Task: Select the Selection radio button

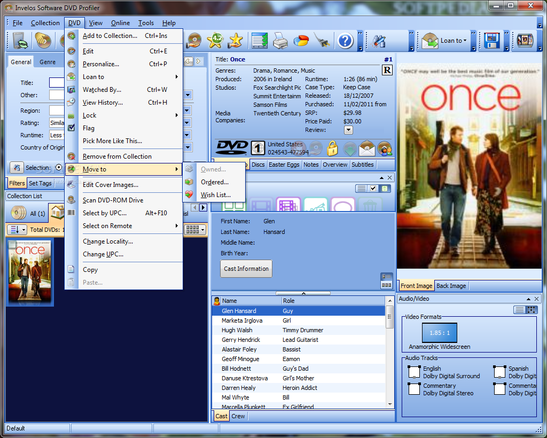Action: click(x=59, y=167)
